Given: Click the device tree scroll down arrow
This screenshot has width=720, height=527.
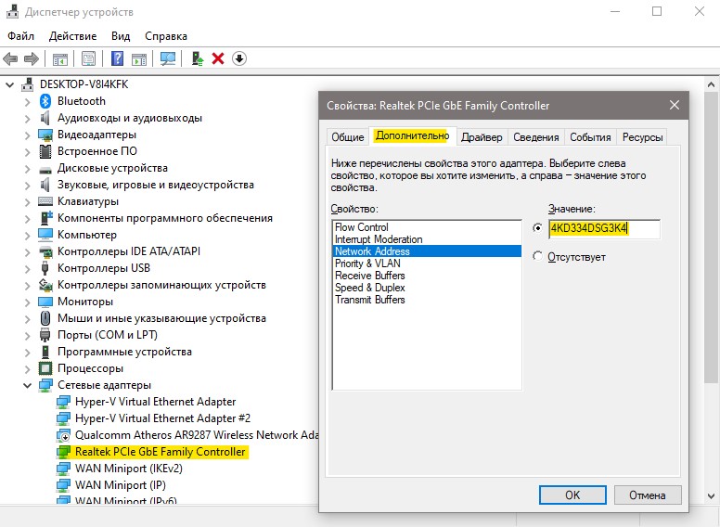Looking at the screenshot, I should point(711,496).
